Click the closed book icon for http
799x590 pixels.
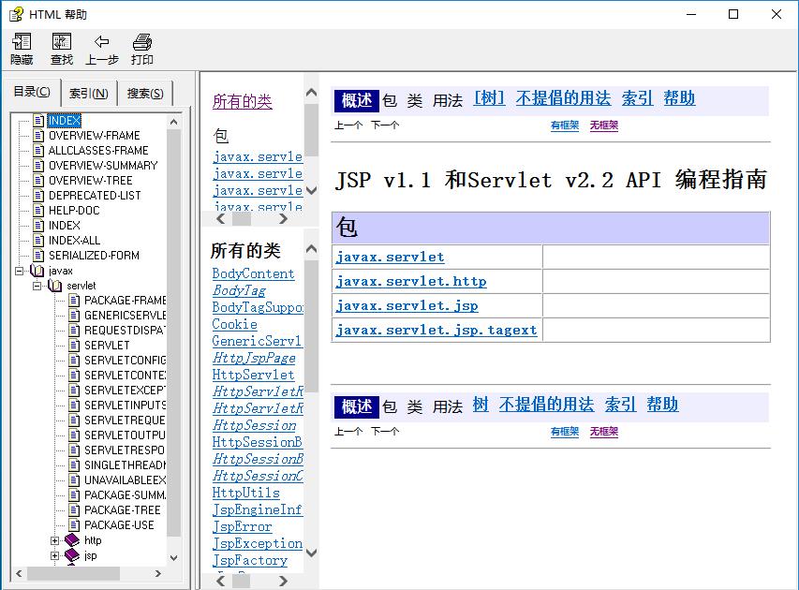[72, 540]
